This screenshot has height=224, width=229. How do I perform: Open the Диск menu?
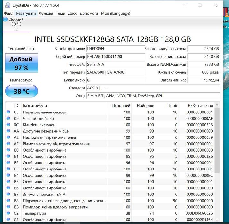tap(72, 13)
